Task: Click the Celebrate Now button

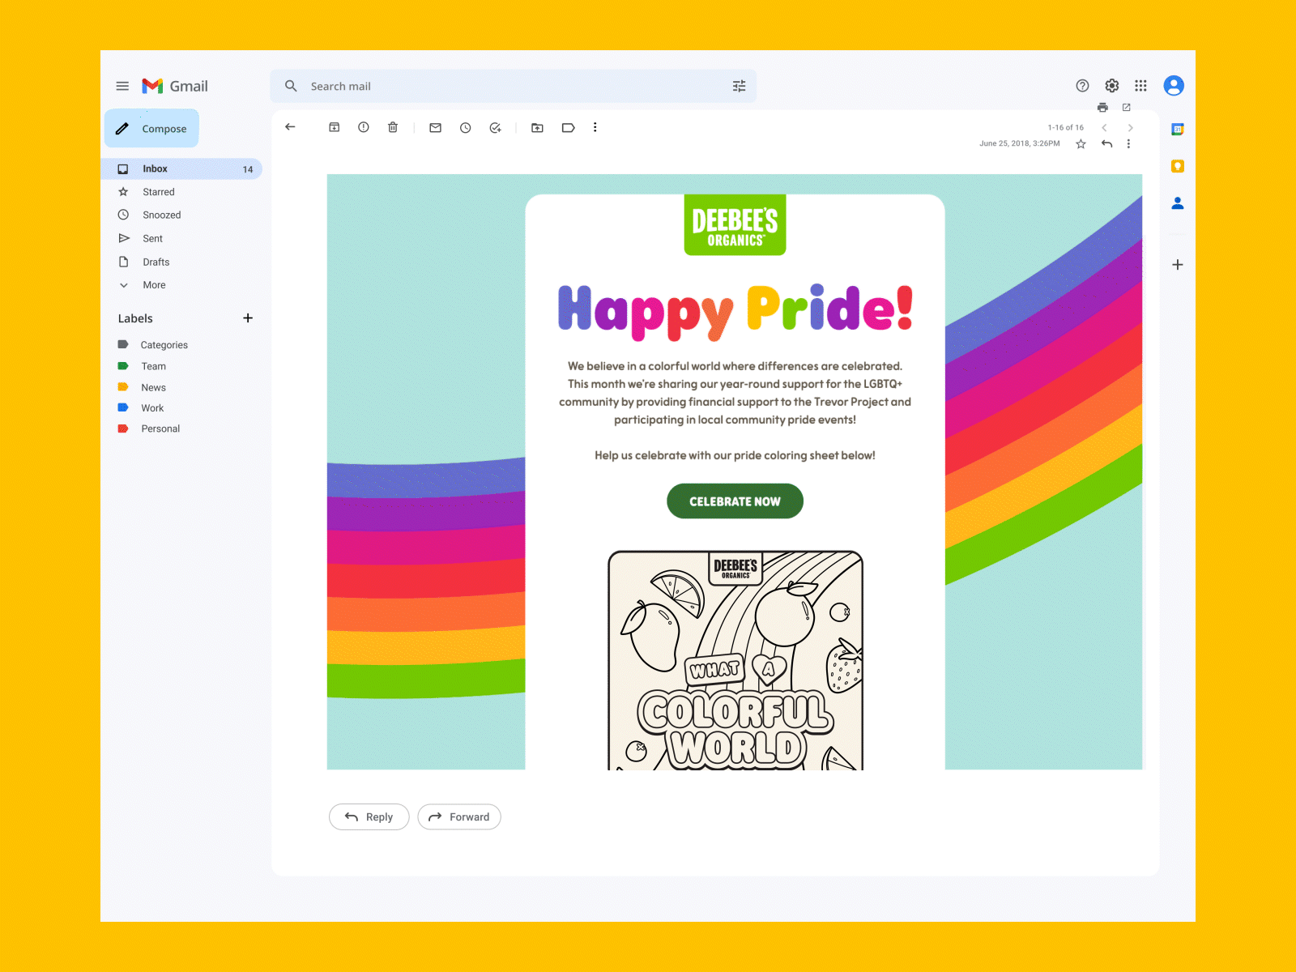Action: (735, 501)
